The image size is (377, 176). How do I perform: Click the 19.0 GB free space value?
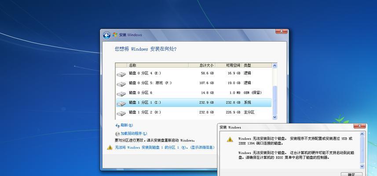tap(234, 83)
